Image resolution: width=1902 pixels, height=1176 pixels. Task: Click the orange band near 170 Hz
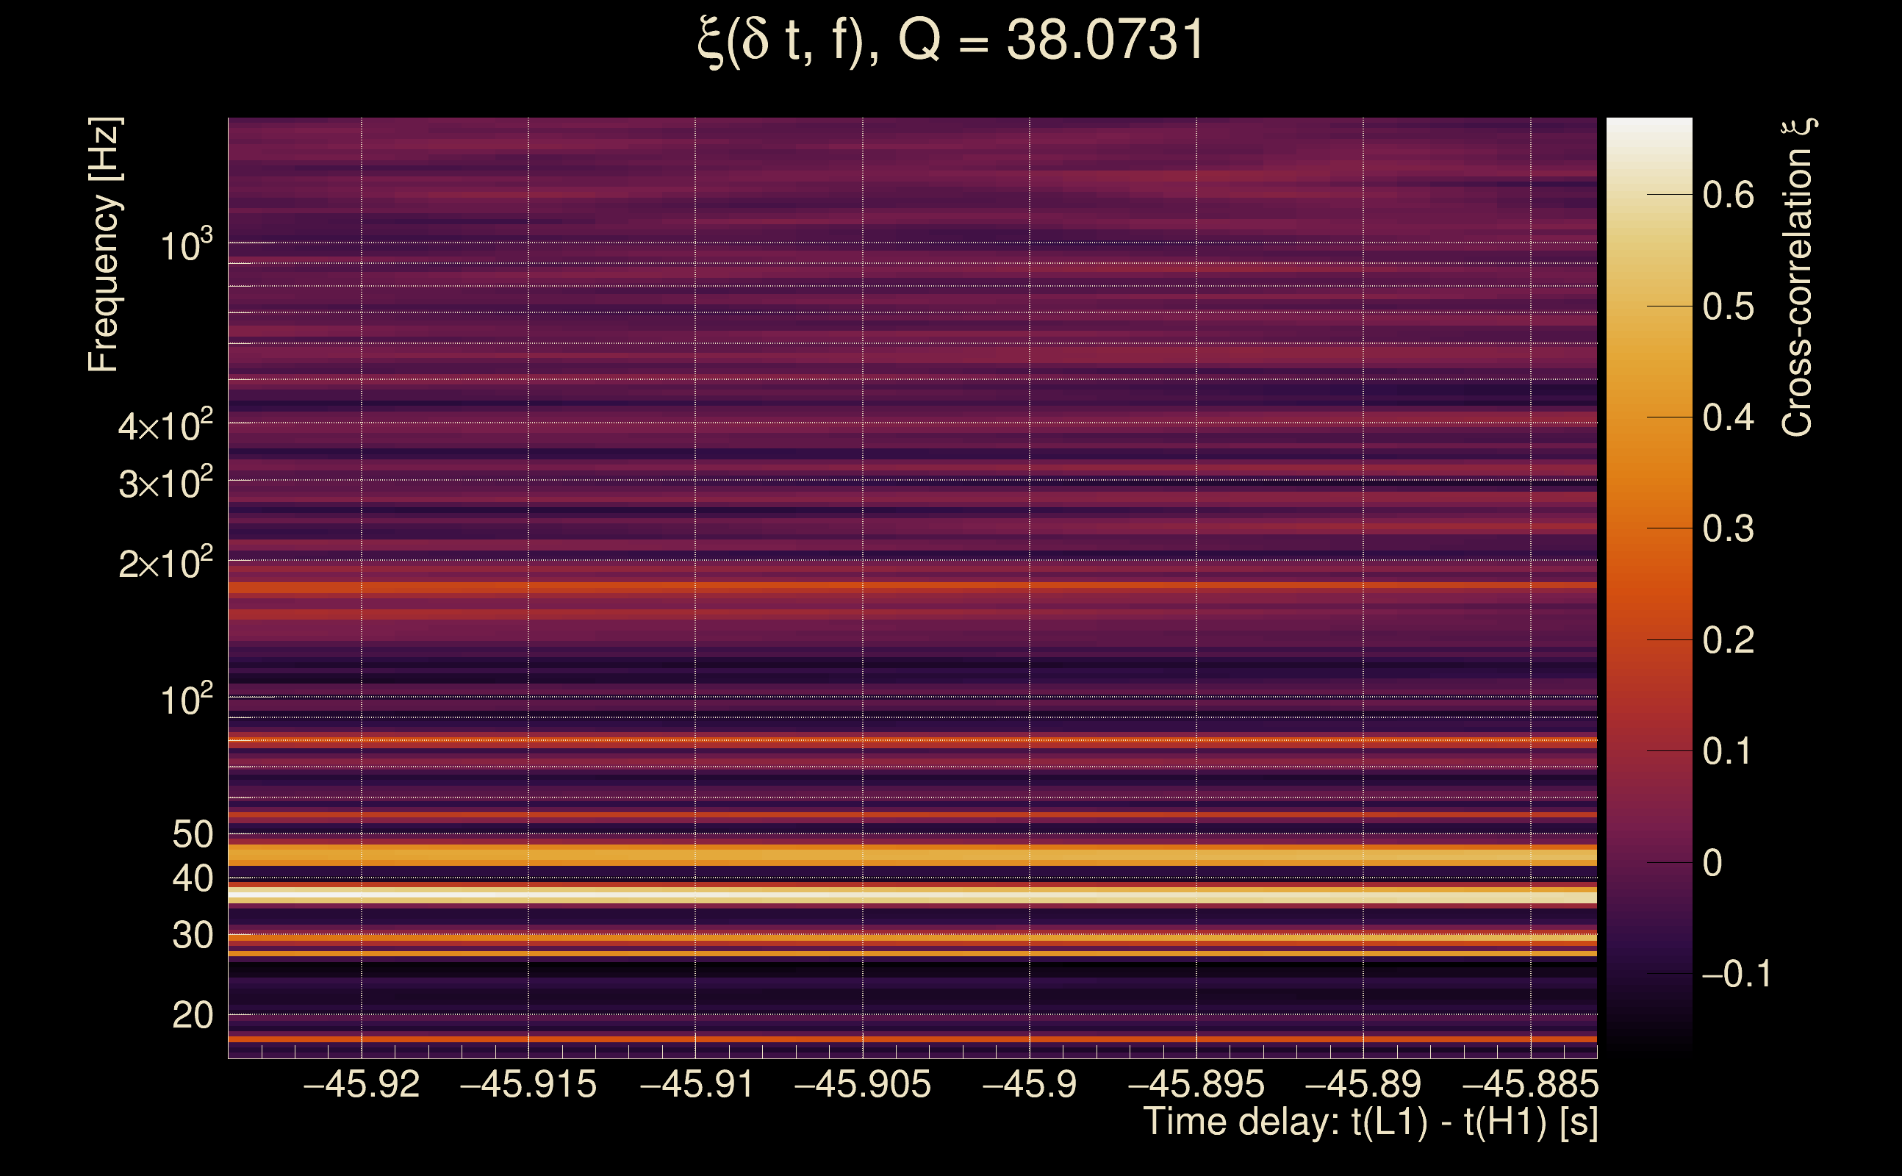point(911,588)
